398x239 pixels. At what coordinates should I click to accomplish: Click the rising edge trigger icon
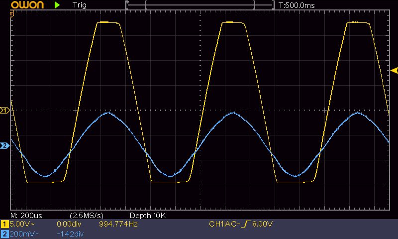coord(246,224)
